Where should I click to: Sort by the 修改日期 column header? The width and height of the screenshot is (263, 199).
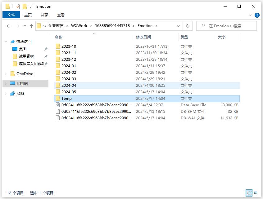pyautogui.click(x=143, y=37)
